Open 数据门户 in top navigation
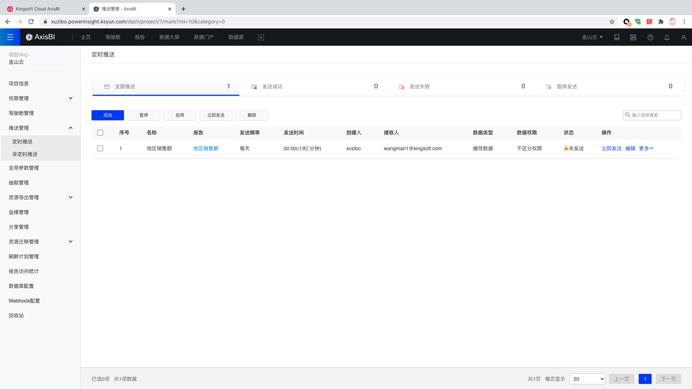This screenshot has height=389, width=692. point(204,37)
